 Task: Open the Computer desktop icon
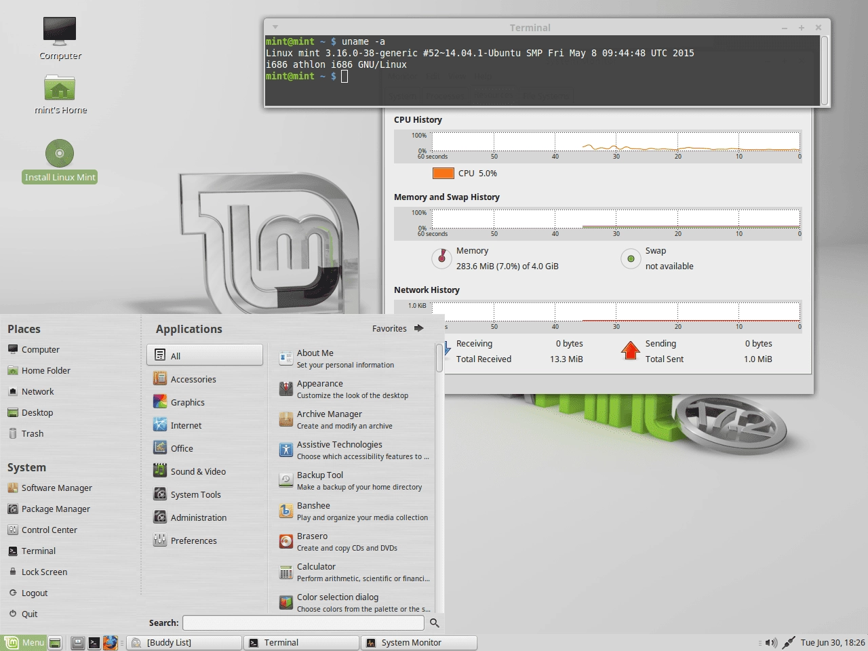pyautogui.click(x=60, y=39)
